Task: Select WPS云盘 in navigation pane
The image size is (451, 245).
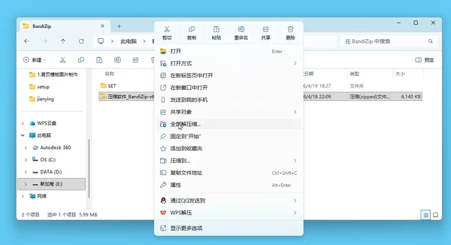Action: 43,123
